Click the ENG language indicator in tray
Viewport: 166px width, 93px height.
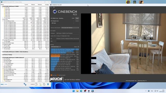click(x=152, y=91)
